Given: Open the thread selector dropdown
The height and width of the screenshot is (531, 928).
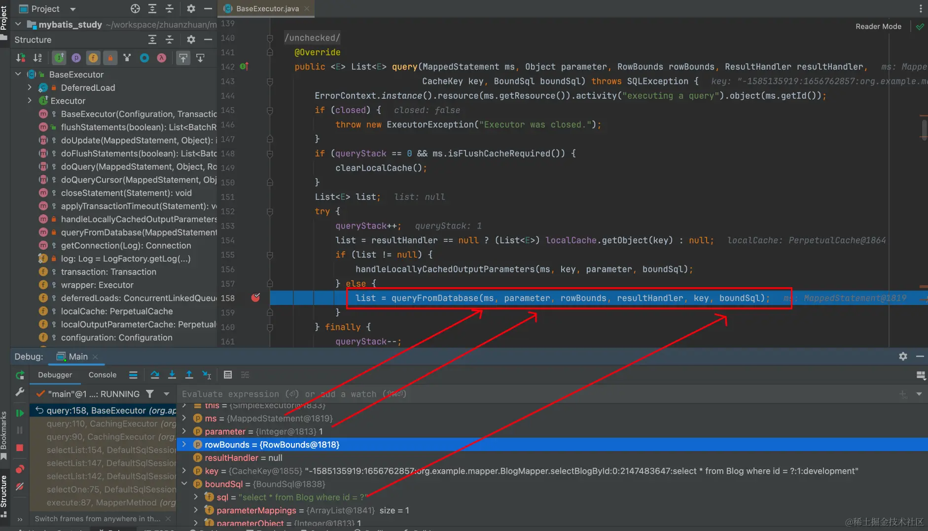Looking at the screenshot, I should point(166,394).
